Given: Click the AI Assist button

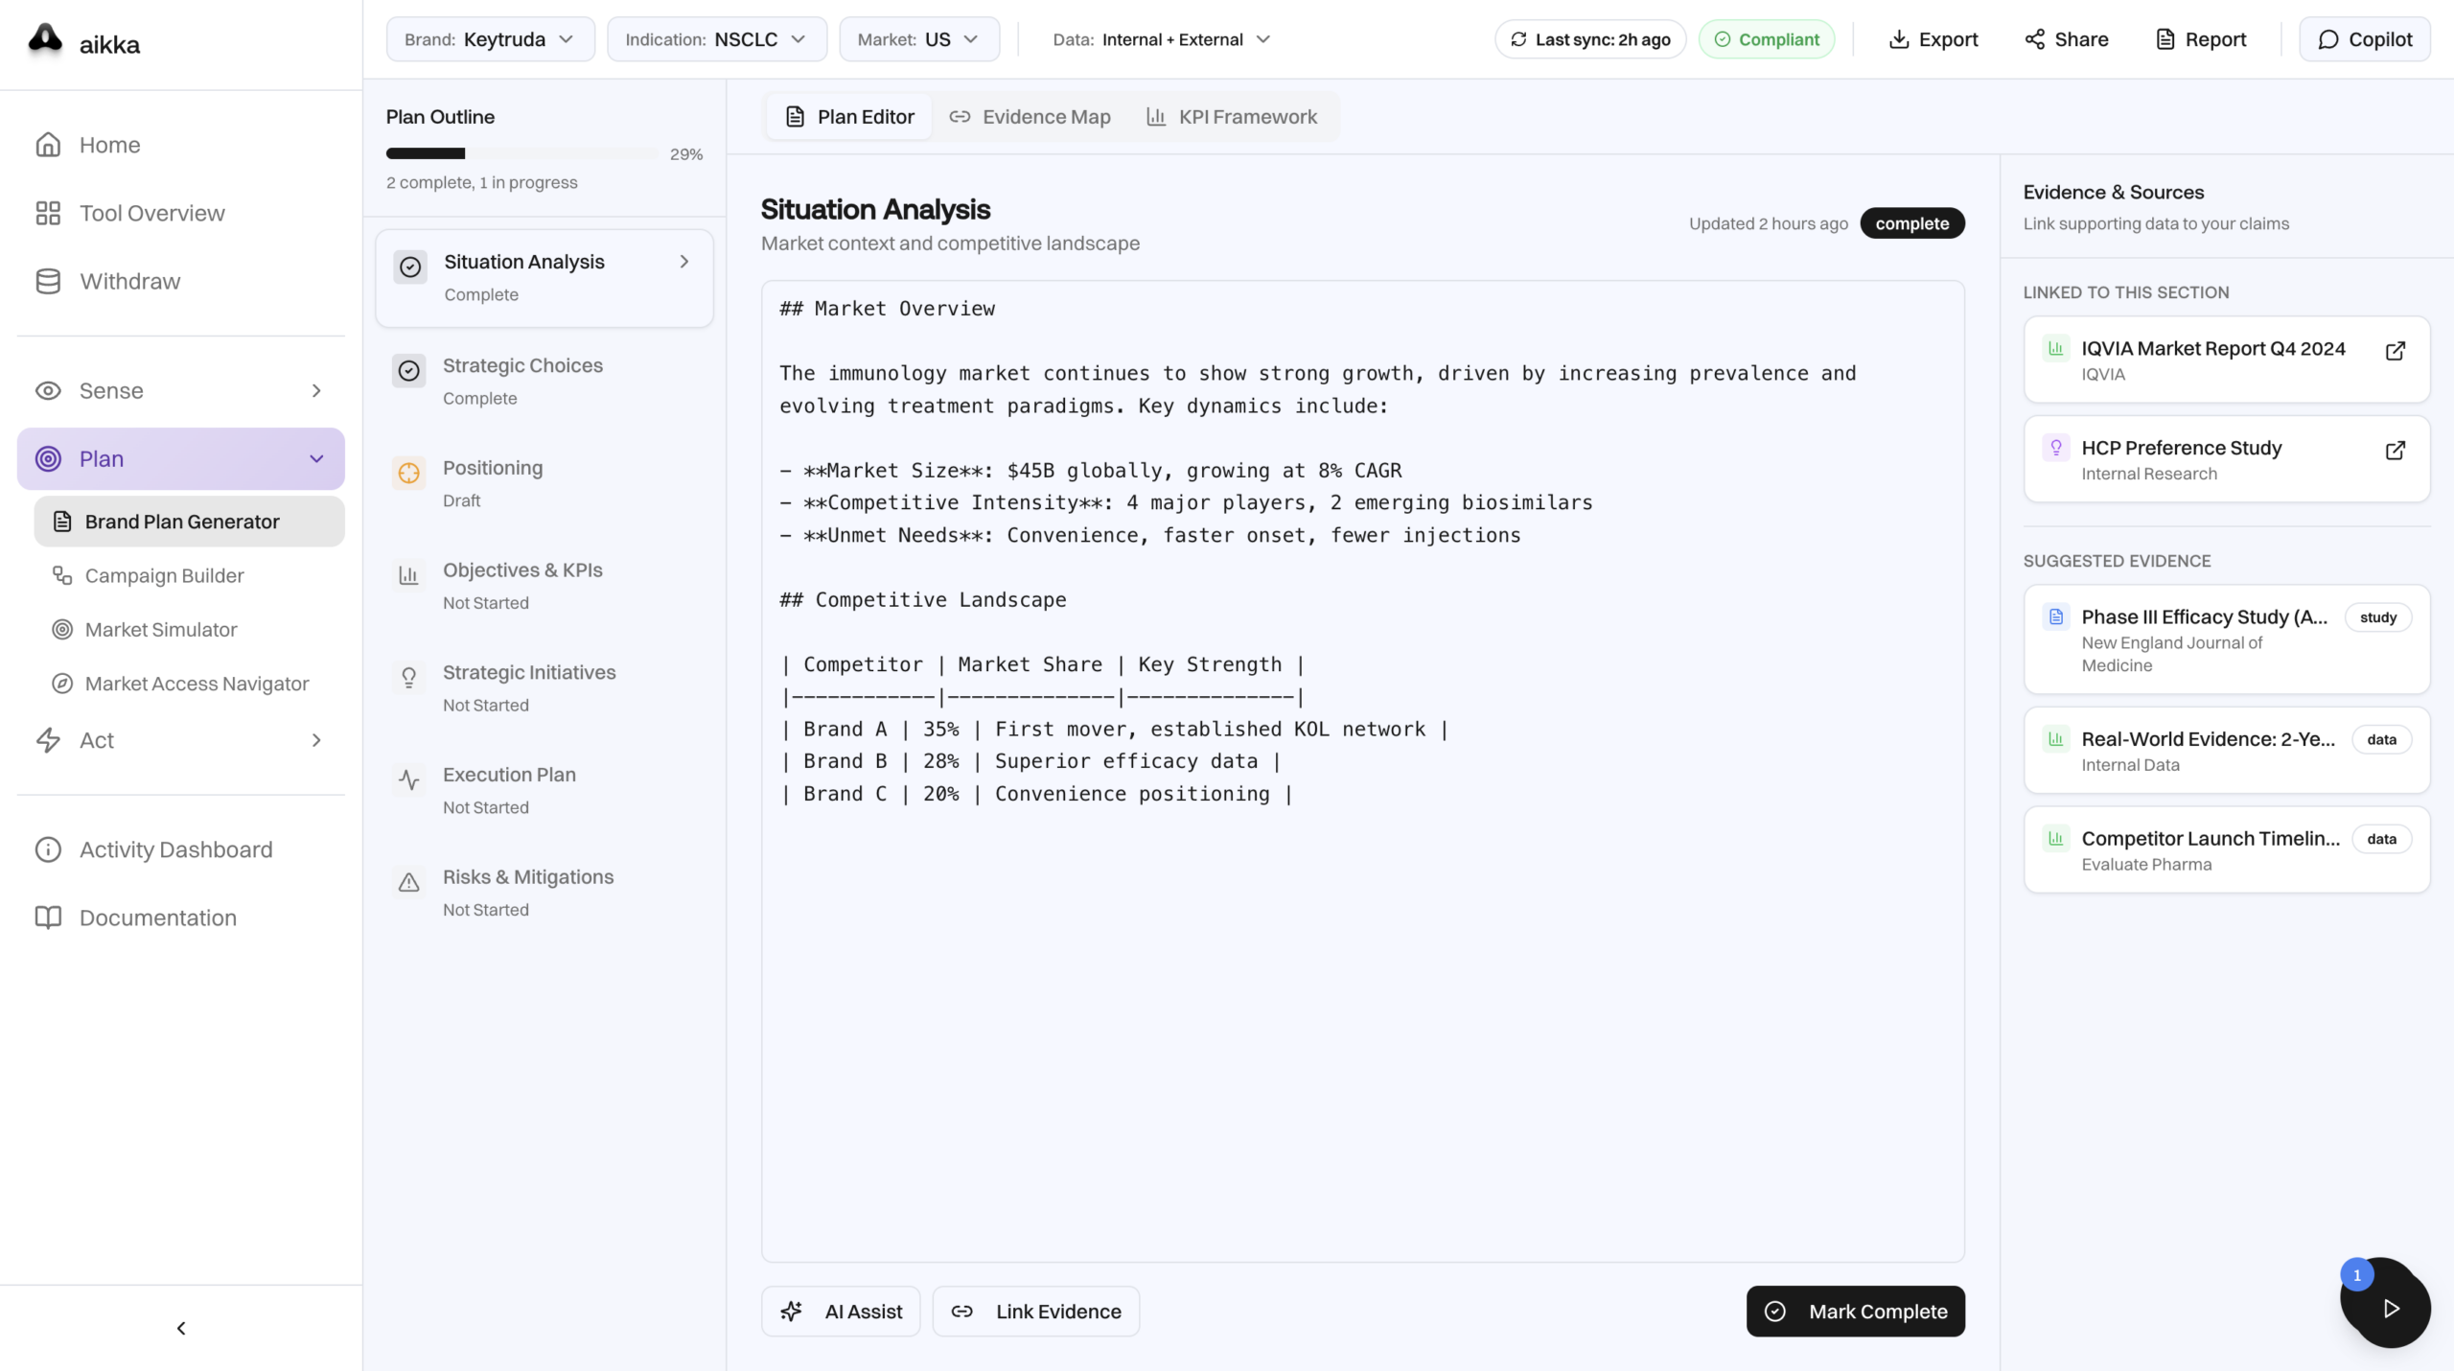Looking at the screenshot, I should pos(841,1312).
